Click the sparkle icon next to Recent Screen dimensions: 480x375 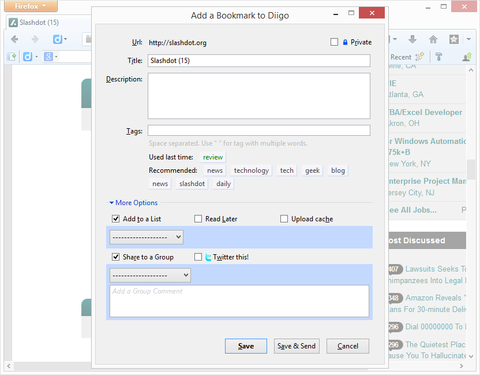(419, 57)
